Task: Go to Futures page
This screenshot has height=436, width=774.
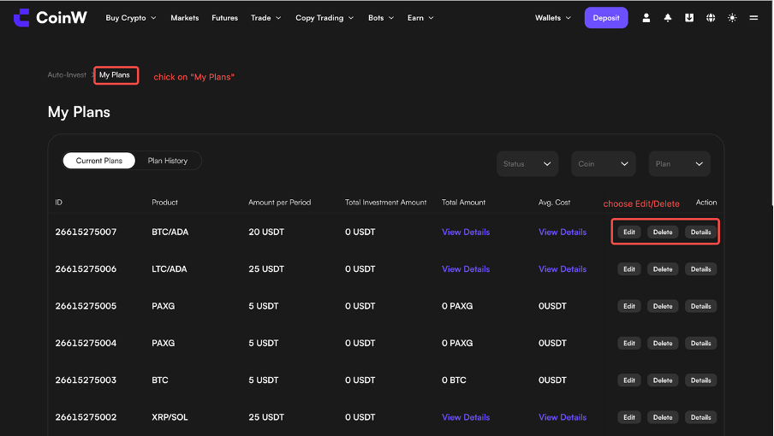Action: point(224,18)
